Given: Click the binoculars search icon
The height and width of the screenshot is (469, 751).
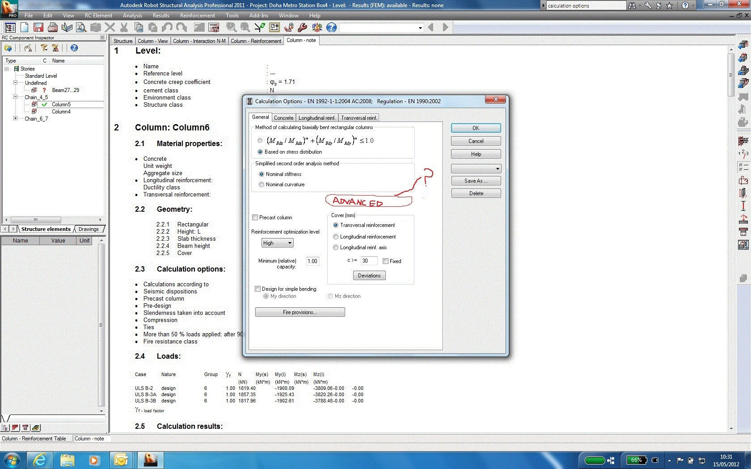Looking at the screenshot, I should 632,5.
